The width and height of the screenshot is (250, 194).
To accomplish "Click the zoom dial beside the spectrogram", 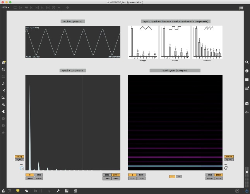I will (x=226, y=168).
